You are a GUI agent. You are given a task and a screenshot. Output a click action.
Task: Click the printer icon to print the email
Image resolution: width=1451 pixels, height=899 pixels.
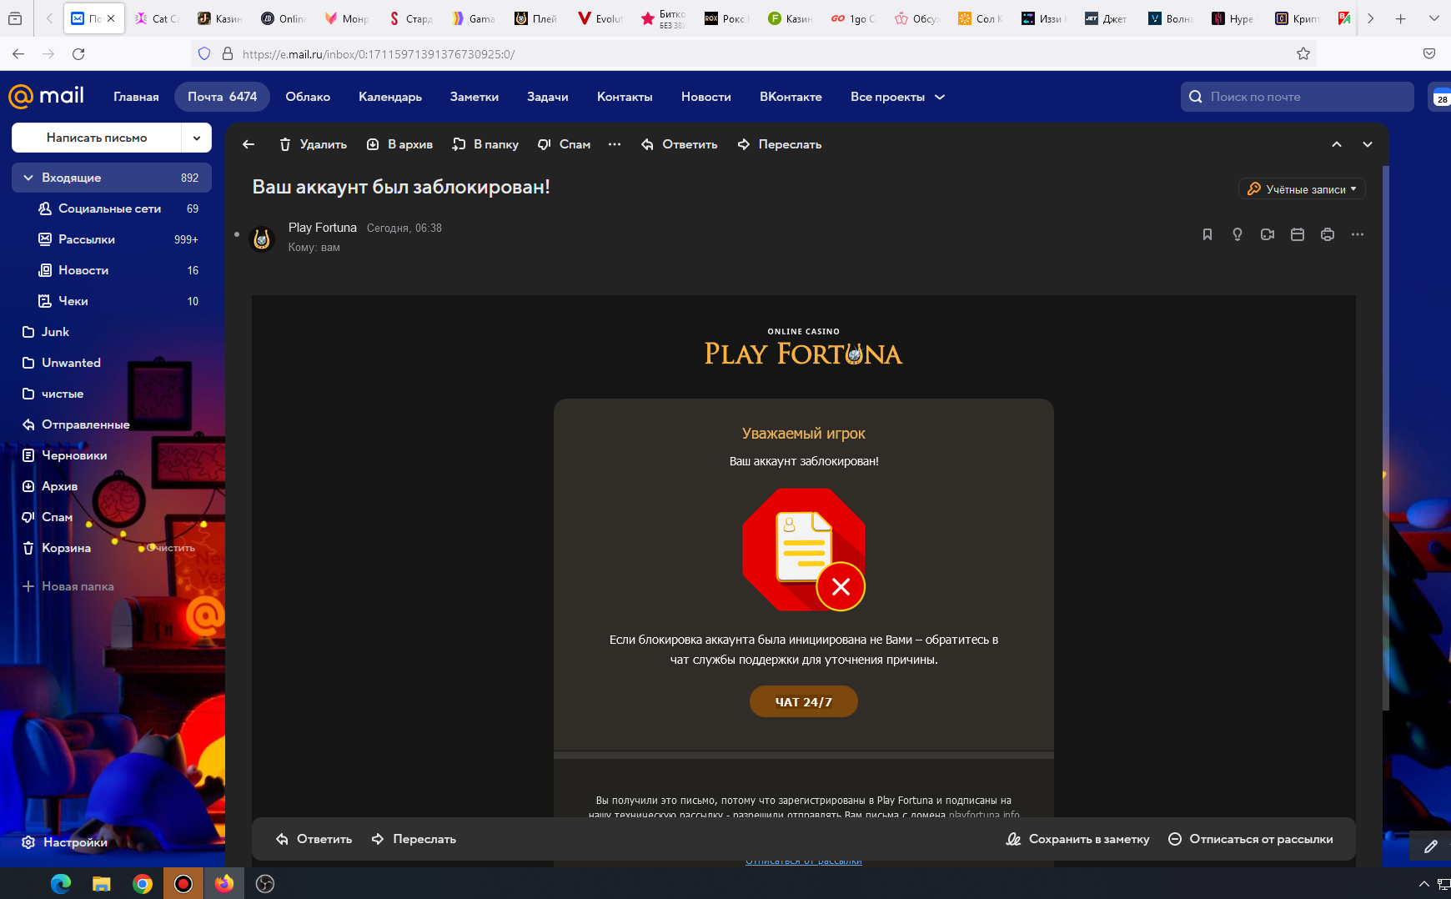[x=1327, y=234]
